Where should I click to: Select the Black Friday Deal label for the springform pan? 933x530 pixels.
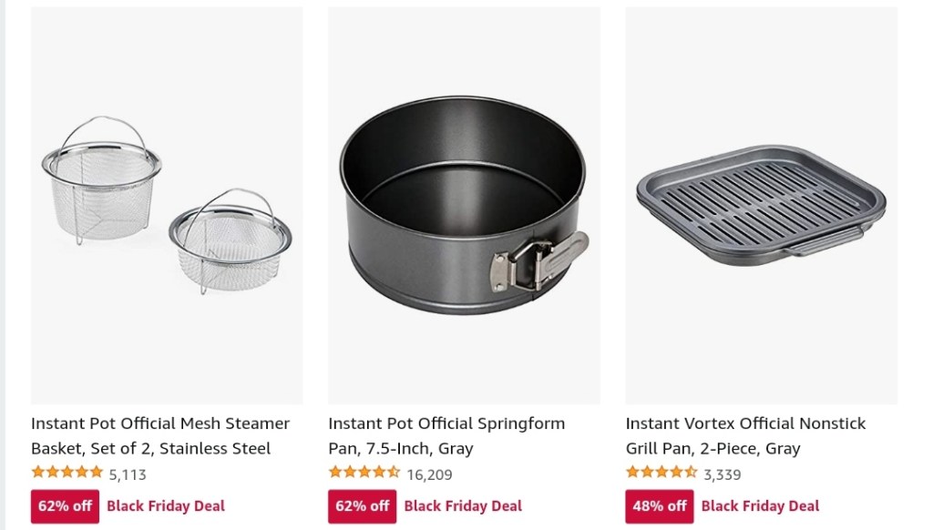[x=463, y=506]
